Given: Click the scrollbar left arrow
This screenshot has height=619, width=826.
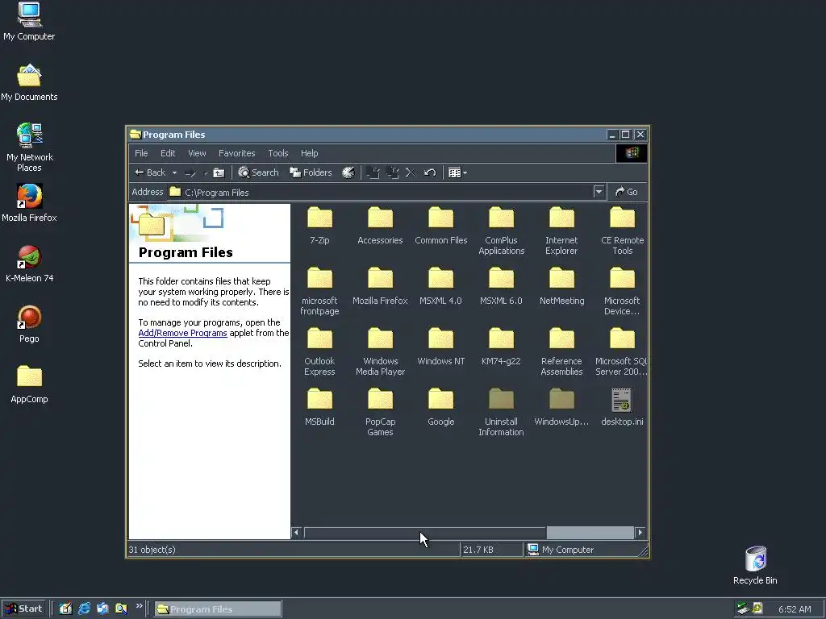Looking at the screenshot, I should click(296, 533).
